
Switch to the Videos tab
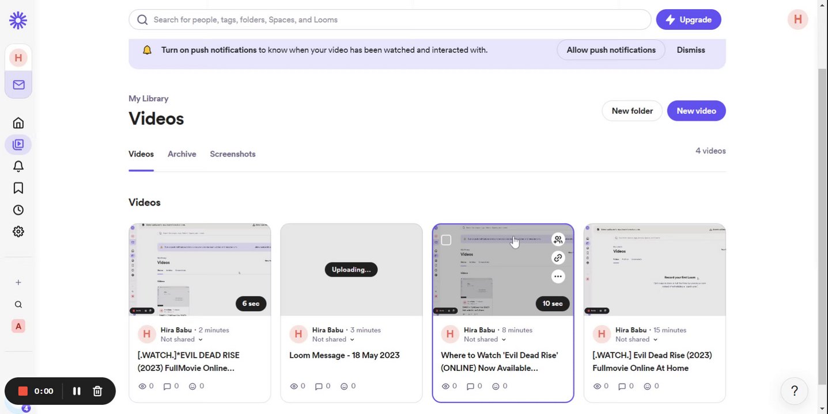[x=141, y=154]
